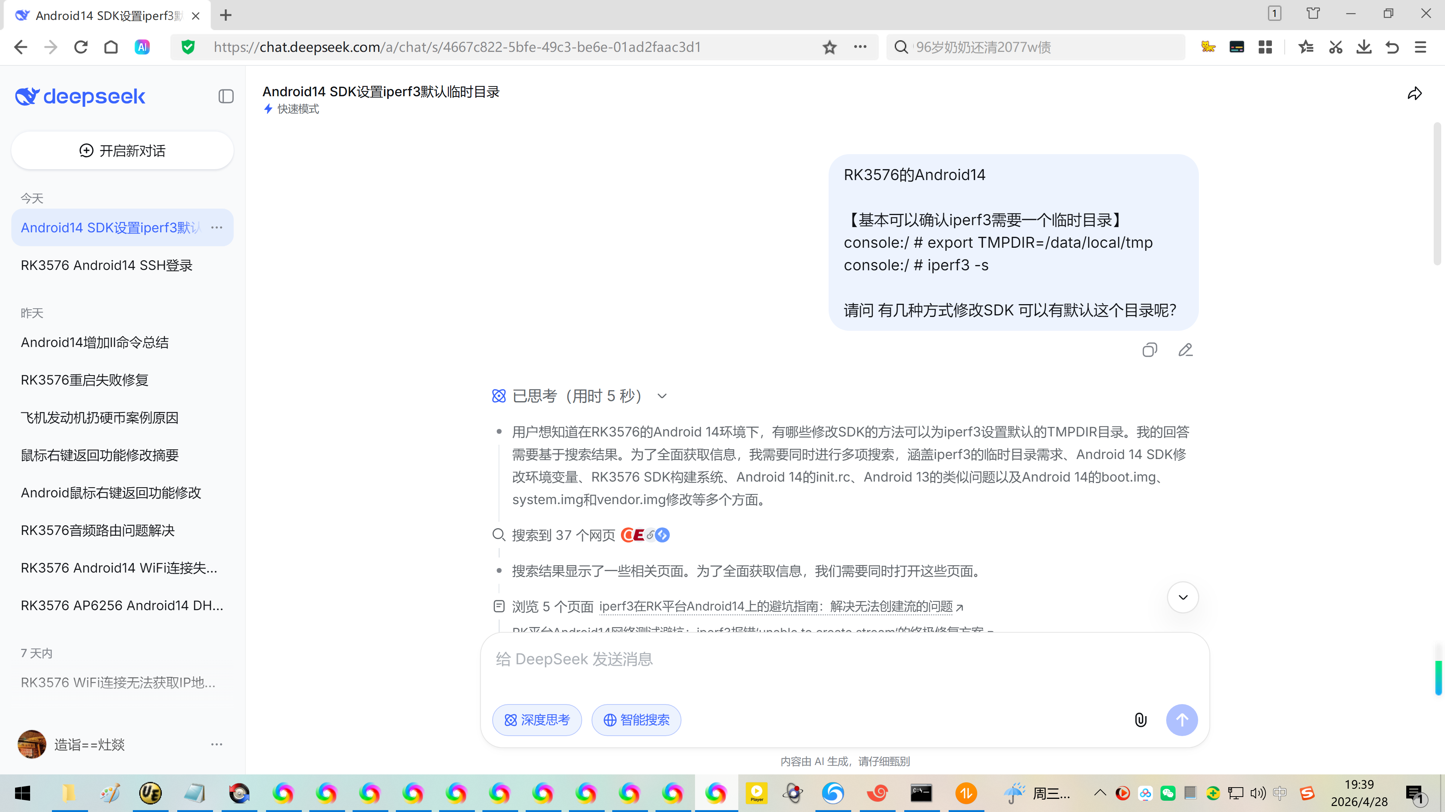Viewport: 1445px width, 812px height.
Task: Collapse the DeepSeek sidebar panel
Action: coord(225,96)
